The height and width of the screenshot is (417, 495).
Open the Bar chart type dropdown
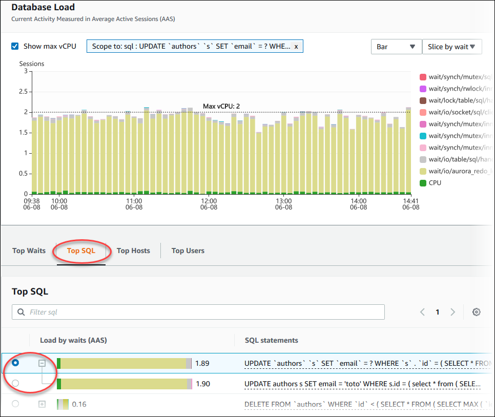point(396,46)
